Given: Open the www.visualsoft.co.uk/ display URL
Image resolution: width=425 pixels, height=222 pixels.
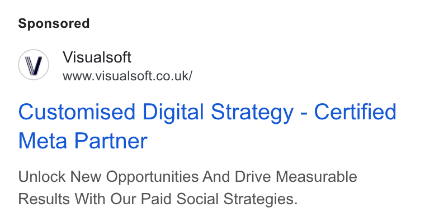Looking at the screenshot, I should (127, 76).
